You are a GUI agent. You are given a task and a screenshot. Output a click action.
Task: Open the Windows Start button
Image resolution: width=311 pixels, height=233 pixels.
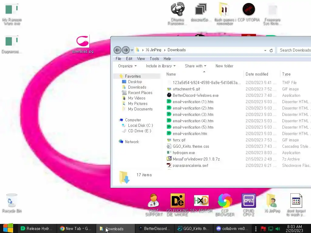pos(8,228)
